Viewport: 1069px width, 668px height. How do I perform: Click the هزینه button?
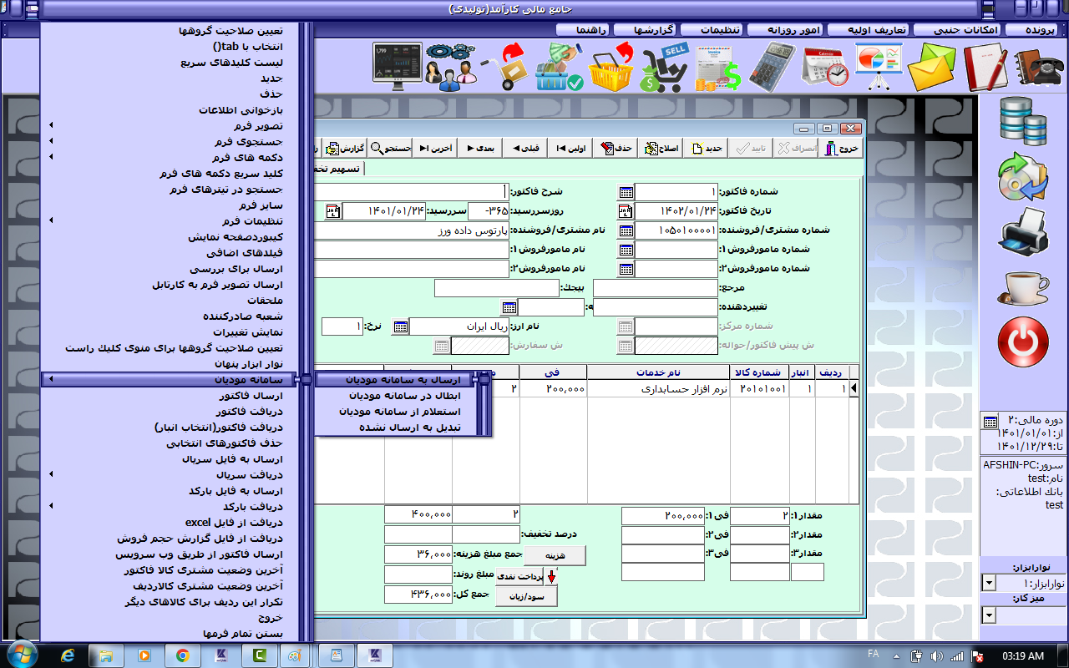[x=554, y=555]
